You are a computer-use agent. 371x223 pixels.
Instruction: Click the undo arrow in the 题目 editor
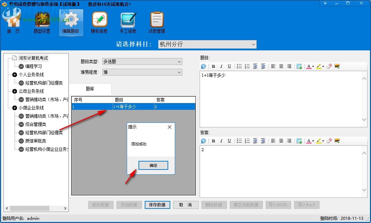pyautogui.click(x=203, y=66)
